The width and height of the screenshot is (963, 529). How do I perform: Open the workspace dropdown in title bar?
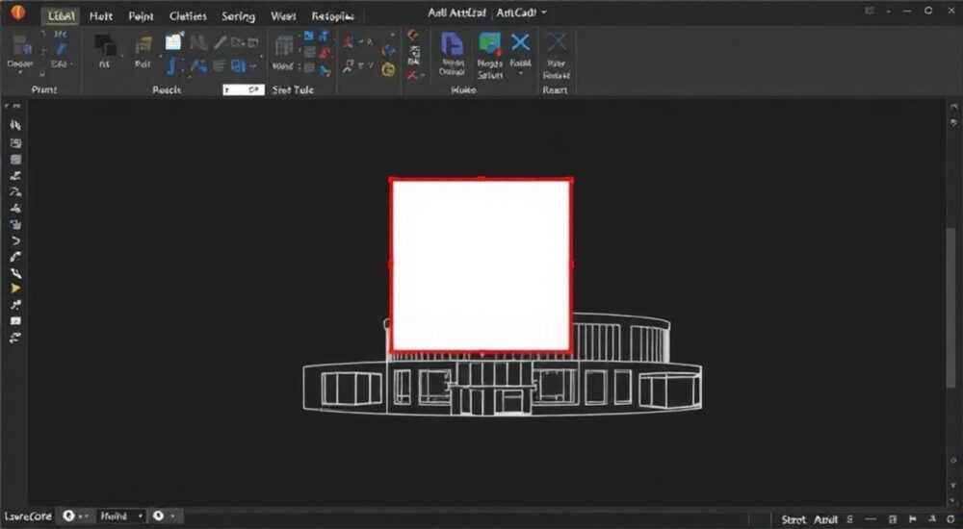(543, 13)
